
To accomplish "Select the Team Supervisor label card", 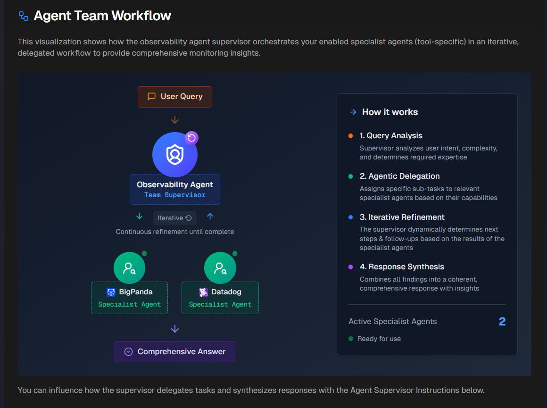I will tap(175, 189).
